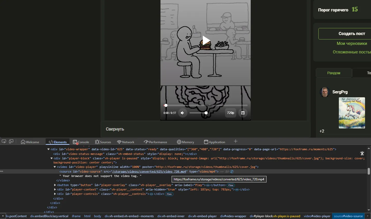Expand the player-context div node

[x=55, y=190]
